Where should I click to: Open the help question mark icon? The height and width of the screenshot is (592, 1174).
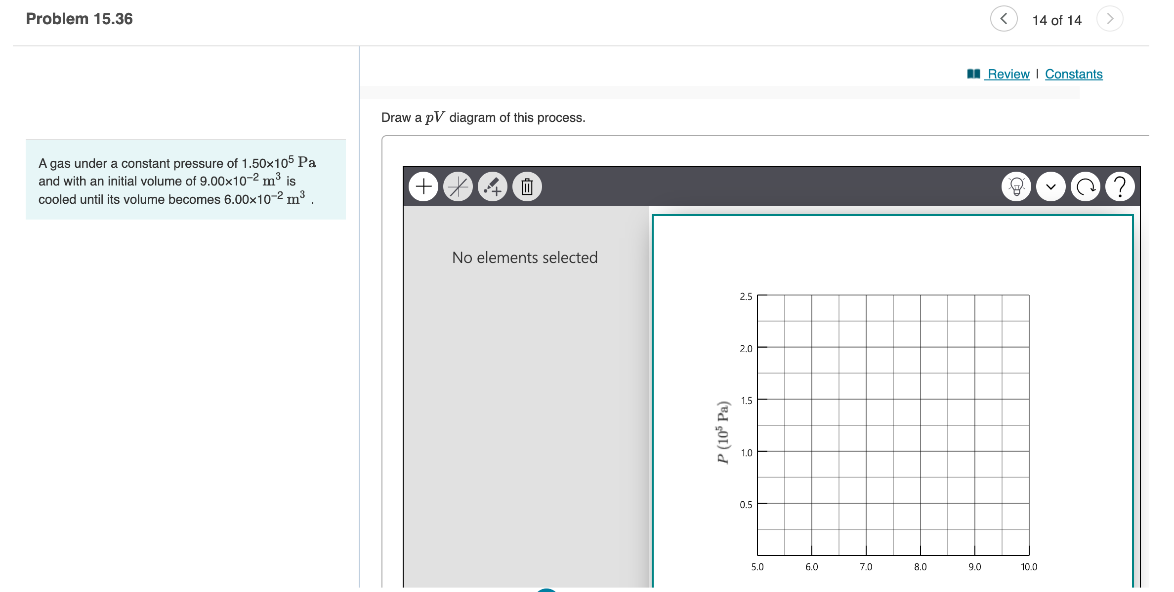[1119, 186]
